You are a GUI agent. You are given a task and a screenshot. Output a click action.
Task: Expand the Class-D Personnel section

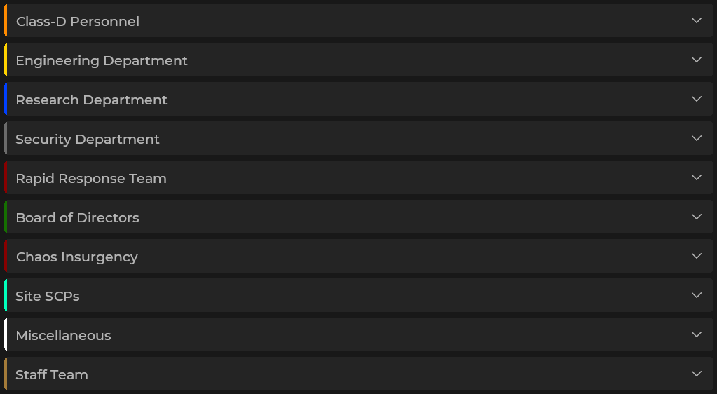point(78,21)
